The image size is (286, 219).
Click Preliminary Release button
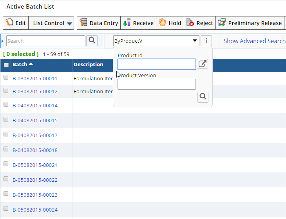(x=250, y=23)
